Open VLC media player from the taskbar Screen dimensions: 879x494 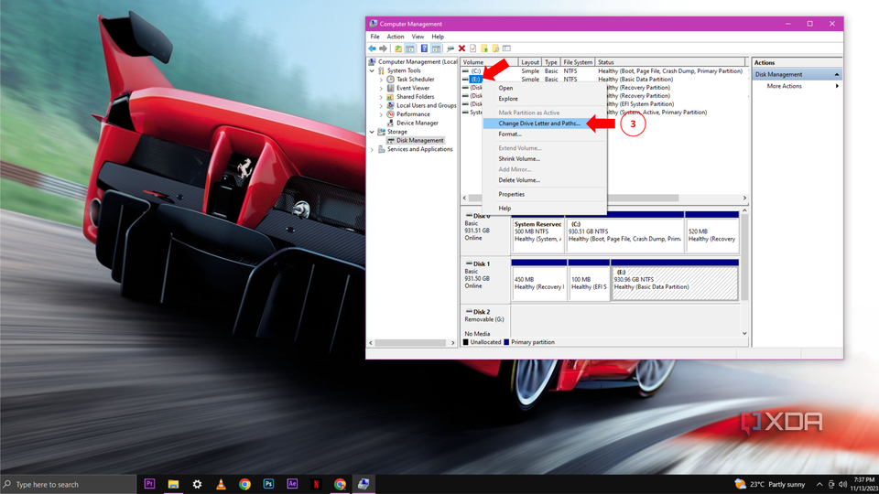pos(221,485)
